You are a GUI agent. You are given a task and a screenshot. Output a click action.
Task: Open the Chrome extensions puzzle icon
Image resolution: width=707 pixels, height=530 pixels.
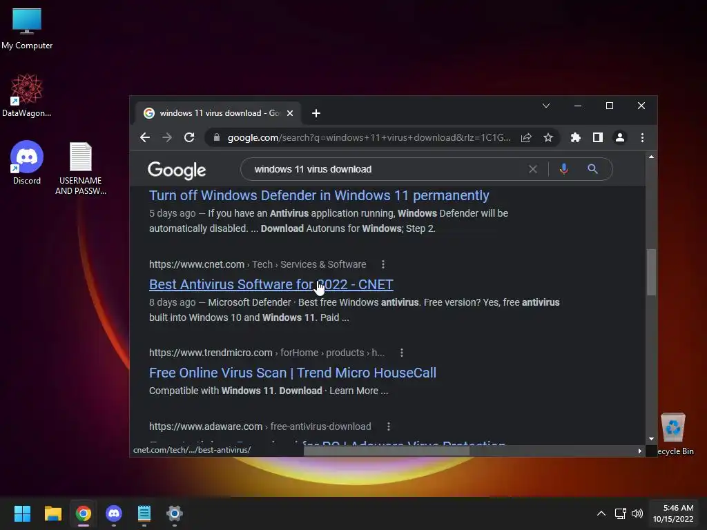point(576,137)
